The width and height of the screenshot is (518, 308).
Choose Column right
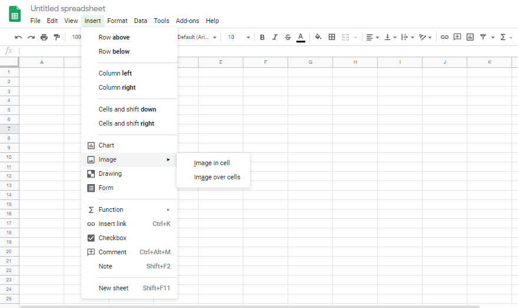pos(129,87)
